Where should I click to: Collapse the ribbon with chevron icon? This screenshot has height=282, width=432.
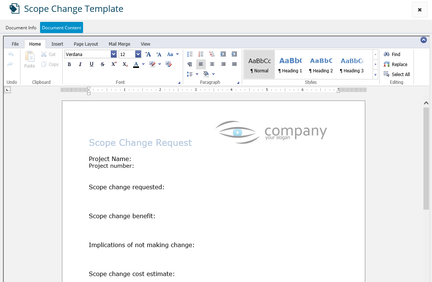[x=423, y=40]
